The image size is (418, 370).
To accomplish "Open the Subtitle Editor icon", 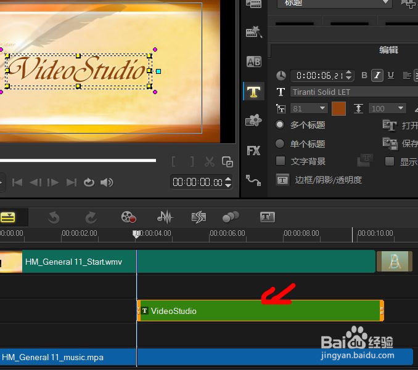I will click(x=268, y=217).
